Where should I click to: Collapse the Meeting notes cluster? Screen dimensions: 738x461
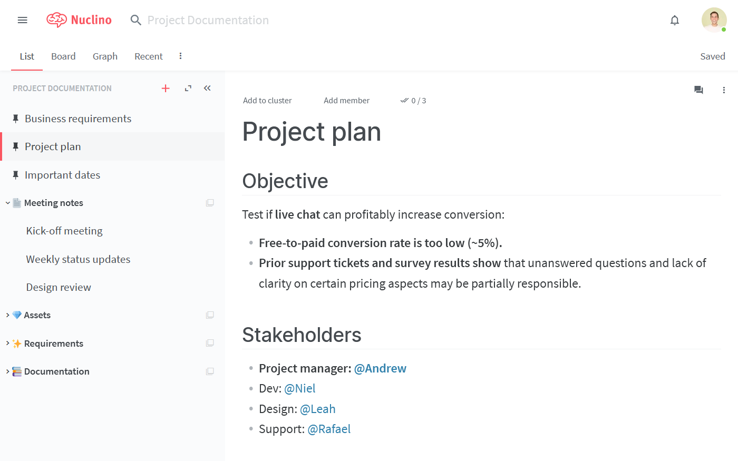click(7, 202)
